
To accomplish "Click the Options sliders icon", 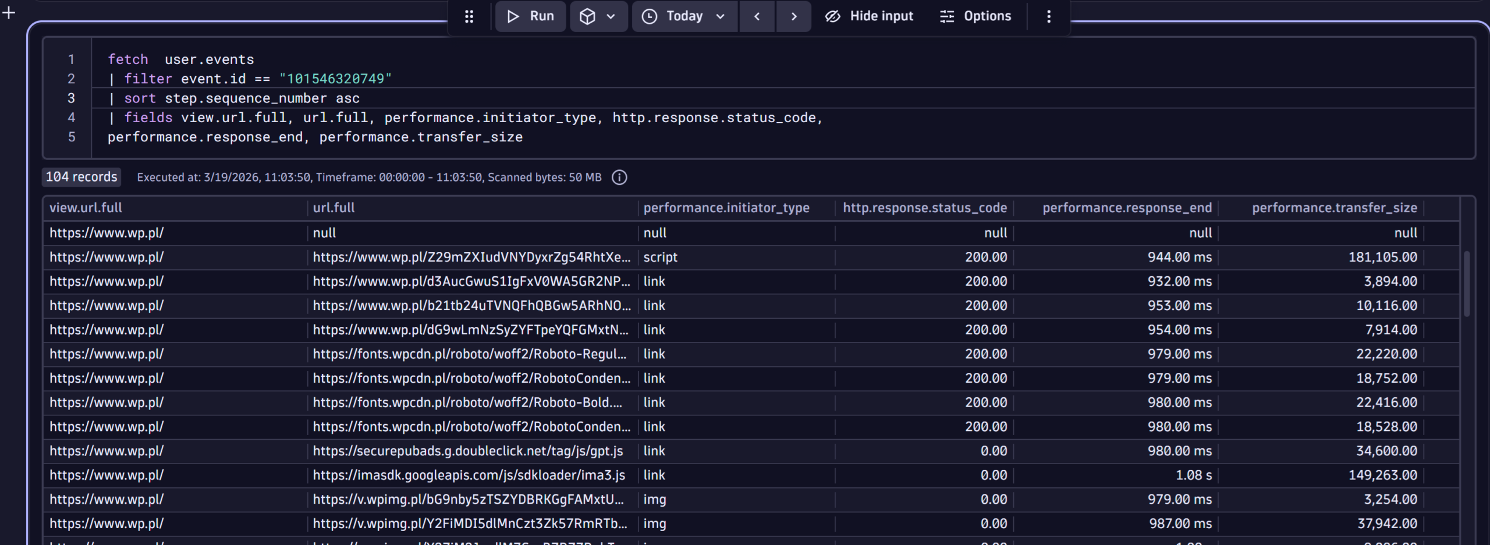I will click(947, 16).
